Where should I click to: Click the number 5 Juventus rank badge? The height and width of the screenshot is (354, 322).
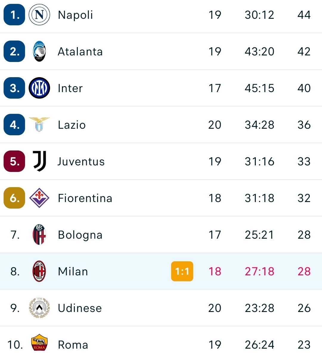[14, 161]
